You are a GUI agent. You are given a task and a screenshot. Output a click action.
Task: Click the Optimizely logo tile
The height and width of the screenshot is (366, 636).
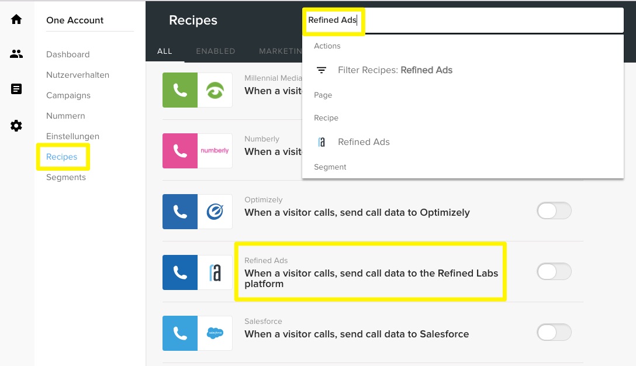[215, 212]
